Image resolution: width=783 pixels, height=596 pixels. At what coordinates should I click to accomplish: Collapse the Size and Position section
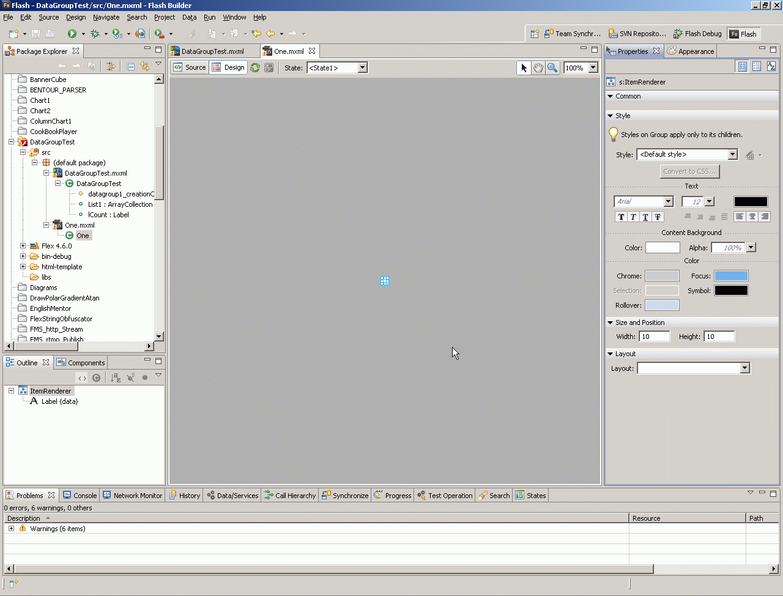coord(610,322)
